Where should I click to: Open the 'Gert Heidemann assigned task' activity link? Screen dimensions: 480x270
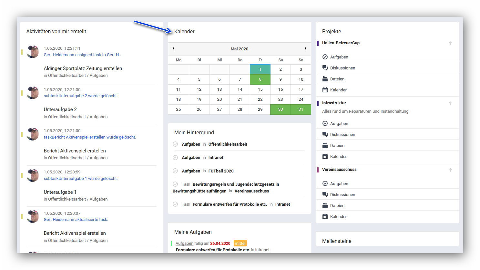pos(82,55)
